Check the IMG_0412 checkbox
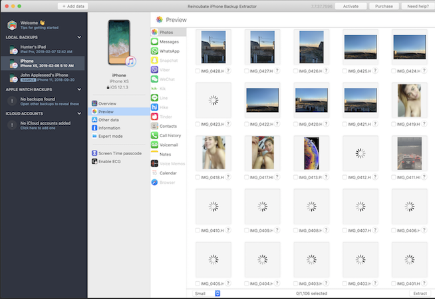The width and height of the screenshot is (435, 299). [345, 177]
